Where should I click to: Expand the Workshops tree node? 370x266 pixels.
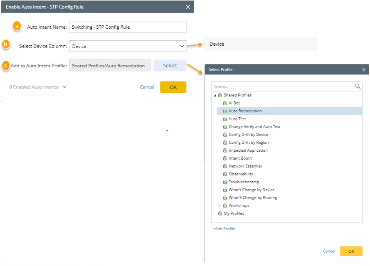220,206
